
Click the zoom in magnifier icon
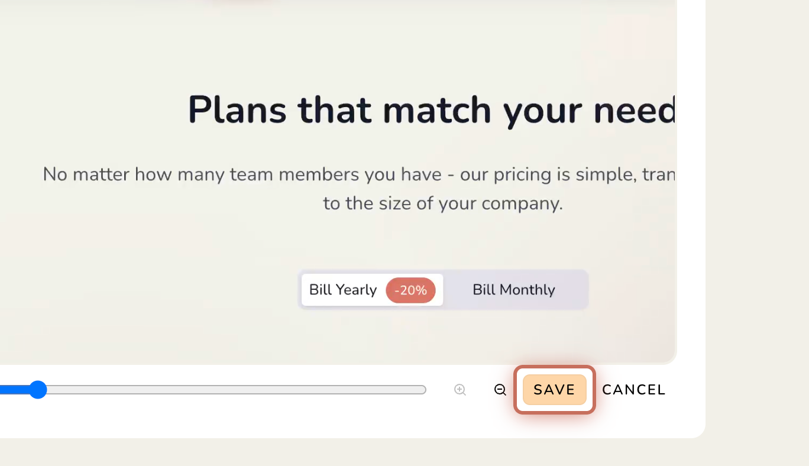[460, 390]
